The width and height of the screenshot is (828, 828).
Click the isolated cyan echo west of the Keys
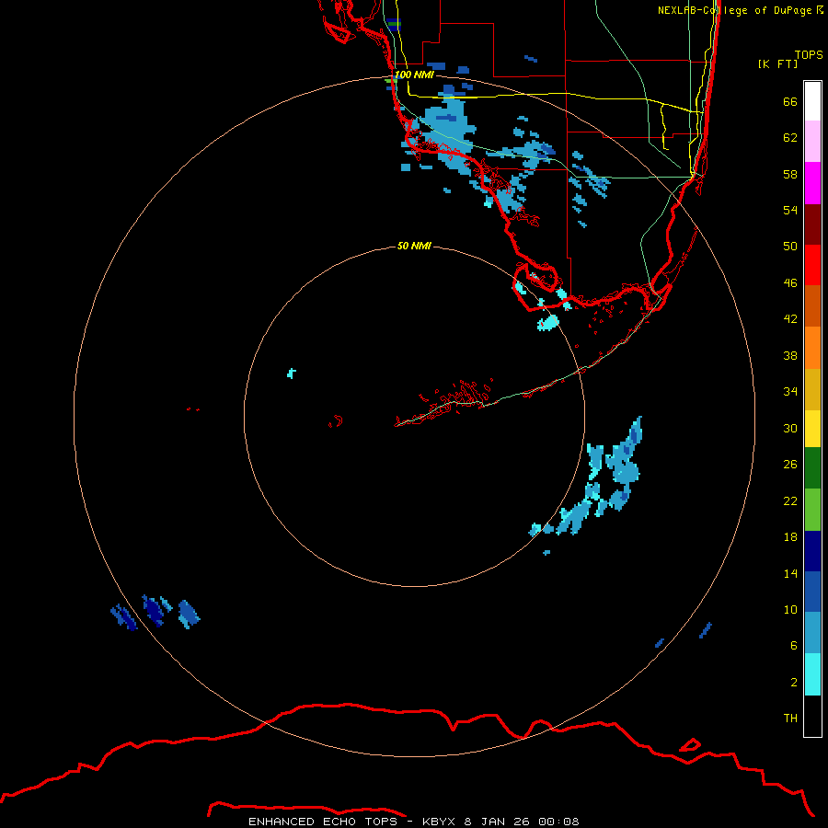(291, 374)
